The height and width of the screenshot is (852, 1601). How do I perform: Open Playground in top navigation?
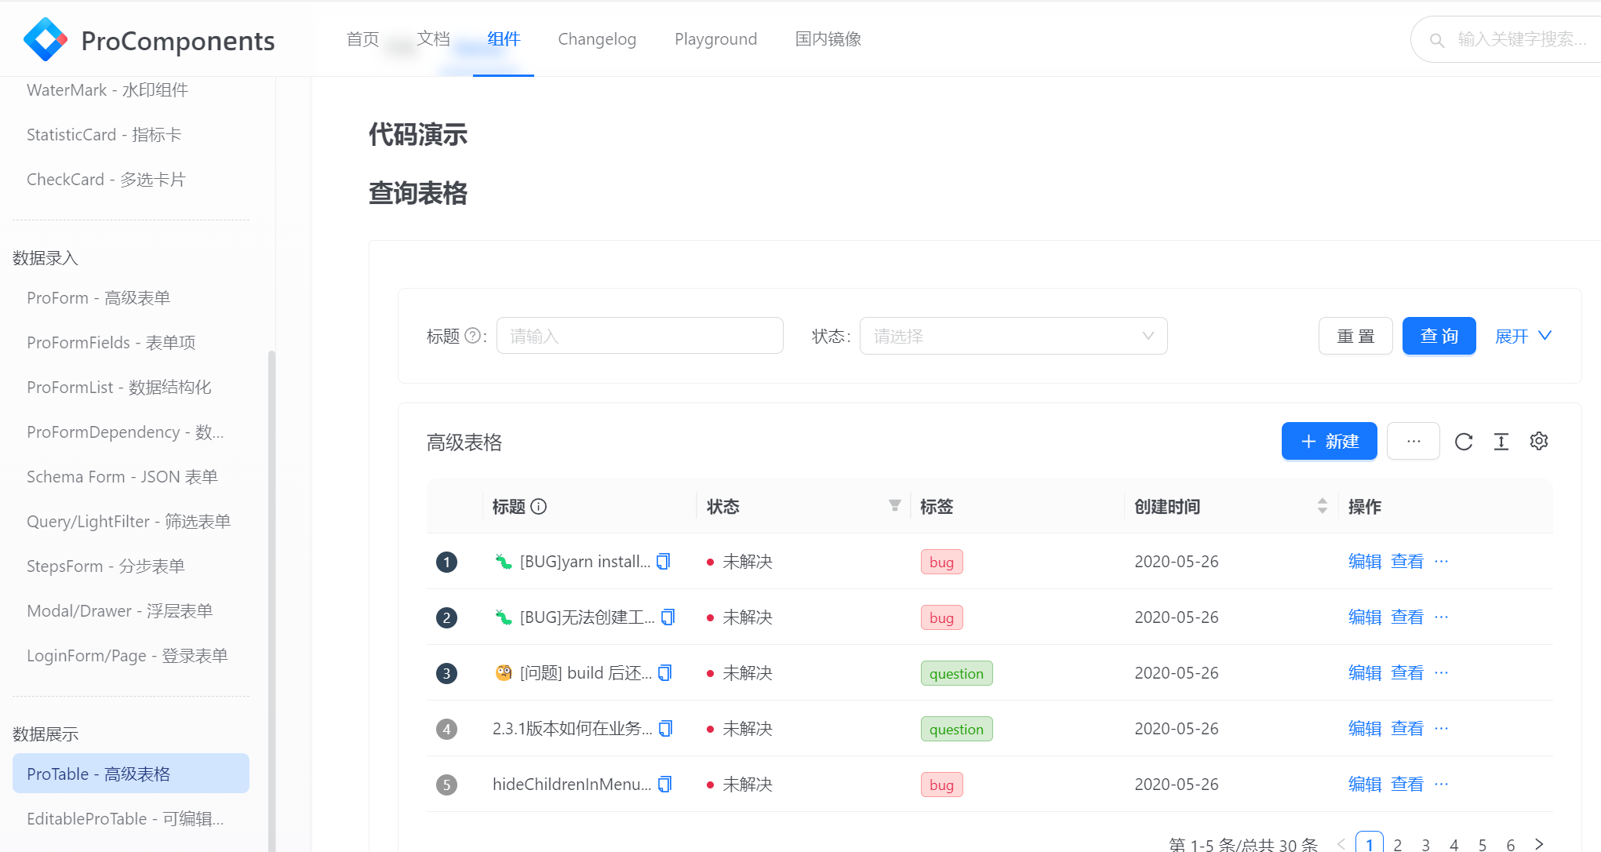pos(715,39)
